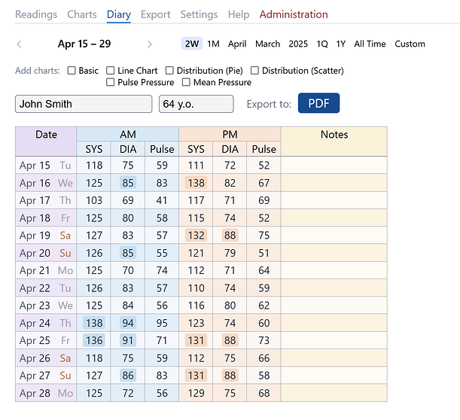Select the 1M time range
460x420 pixels.
point(213,44)
